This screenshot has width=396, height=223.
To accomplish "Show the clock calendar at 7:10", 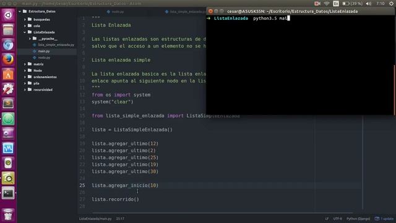I will point(381,4).
